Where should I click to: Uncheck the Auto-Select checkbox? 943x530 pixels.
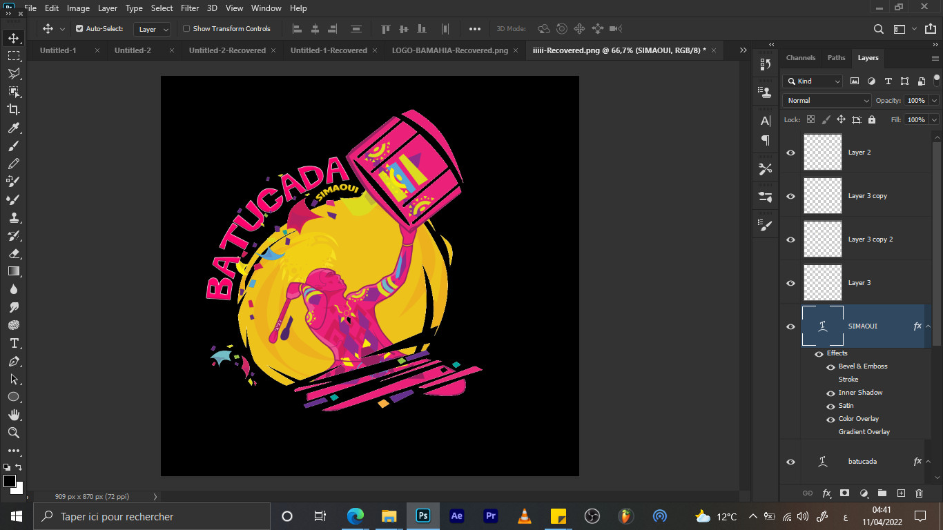coord(79,29)
